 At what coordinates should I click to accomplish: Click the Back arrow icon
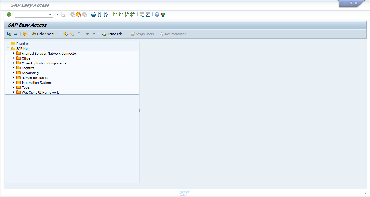(72, 14)
